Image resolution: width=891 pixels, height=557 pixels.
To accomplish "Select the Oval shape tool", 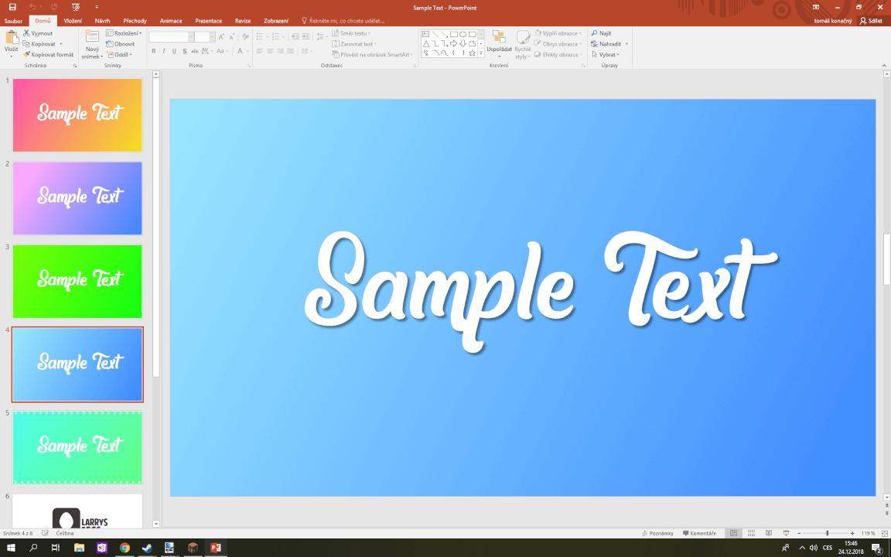I will point(463,34).
